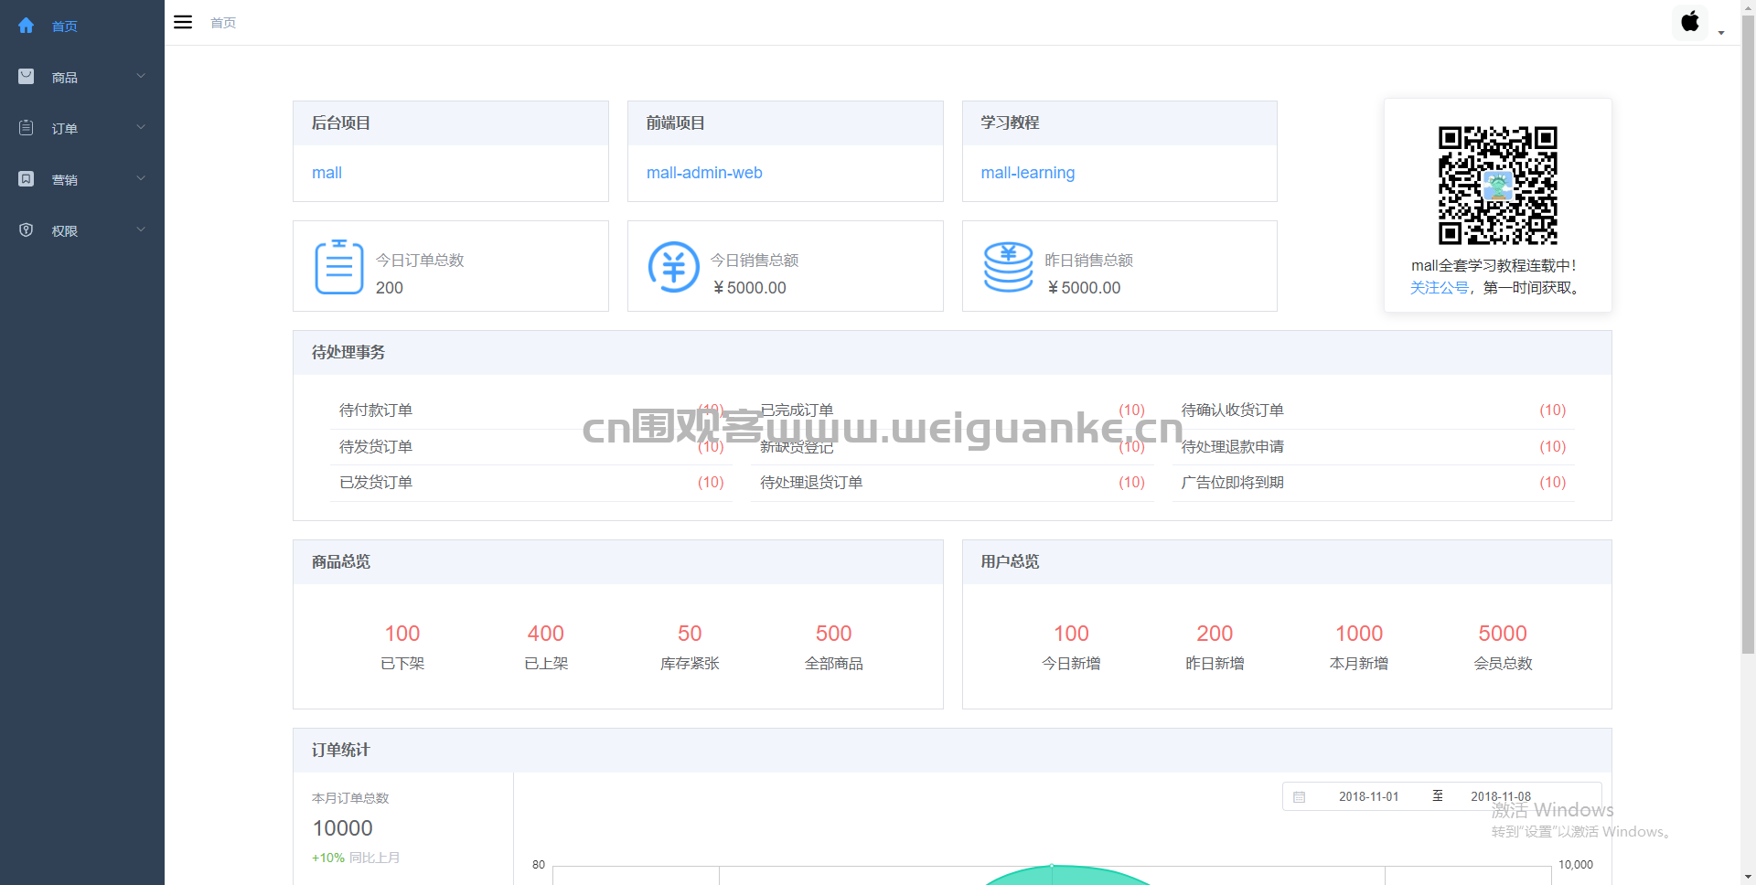The width and height of the screenshot is (1756, 885).
Task: Click the QR code image
Action: click(1498, 186)
